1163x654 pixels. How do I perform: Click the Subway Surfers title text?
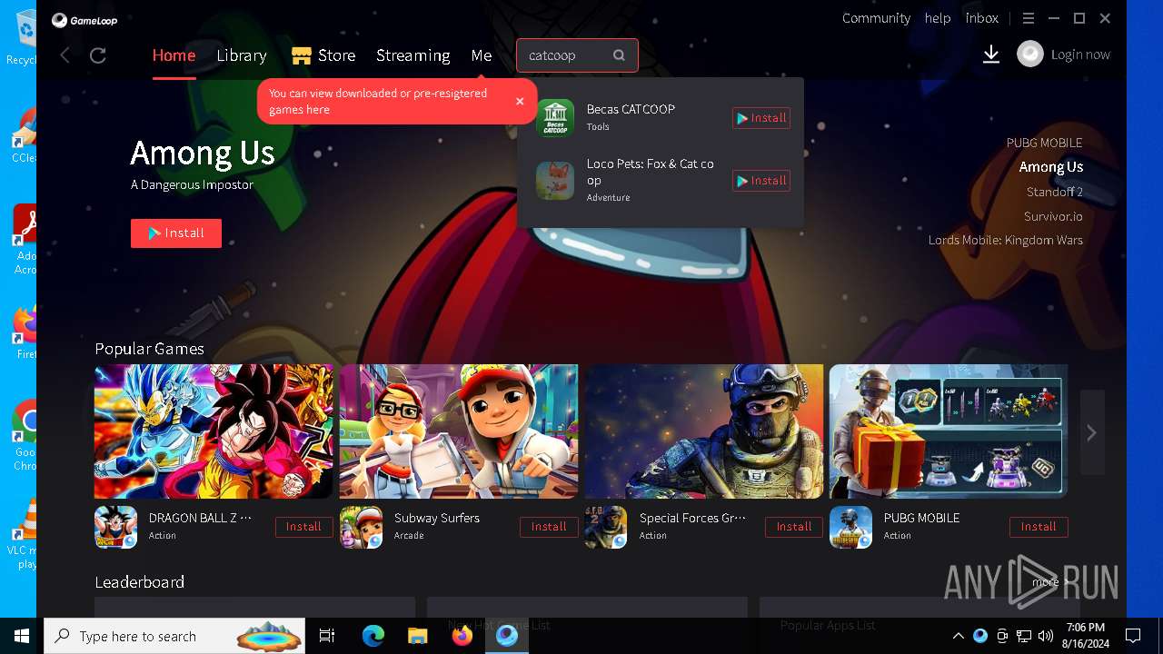tap(437, 518)
